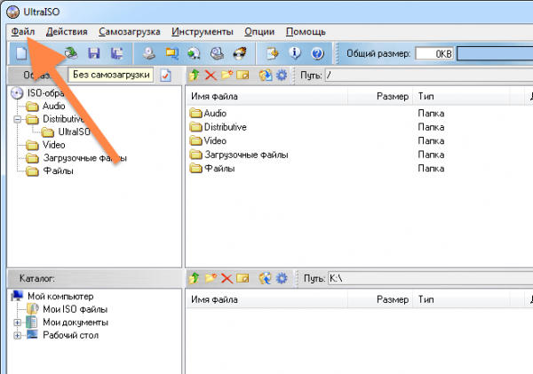Viewport: 533px width, 374px height.
Task: Click the disc-on-drive-tray toolbar icon
Action: 149,53
